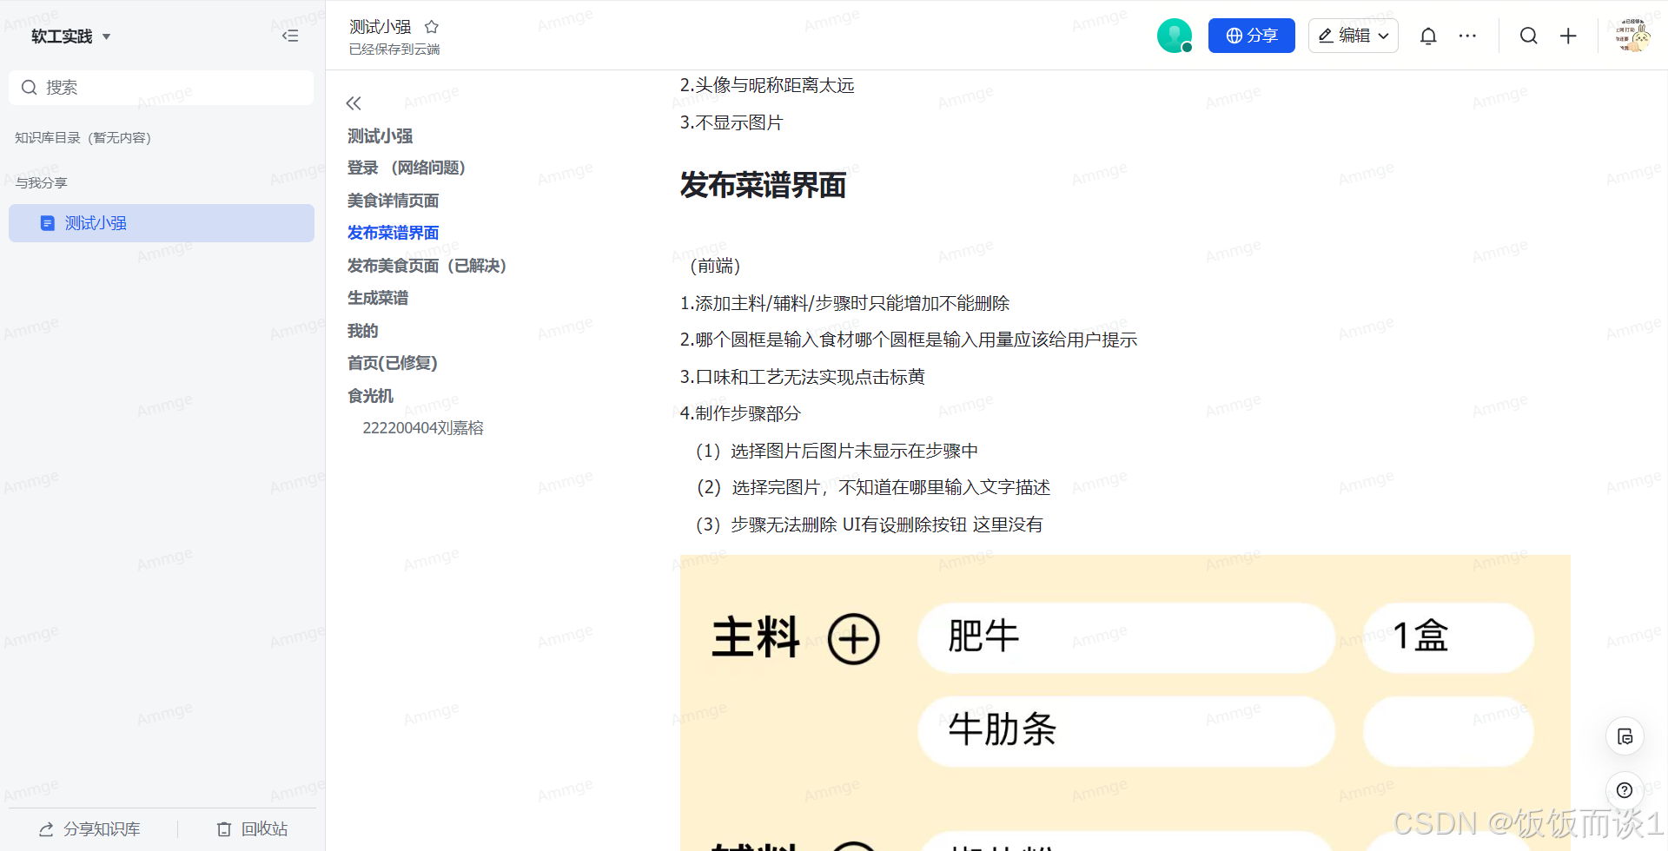Click the 1盒 quantity field in image
Image resolution: width=1668 pixels, height=851 pixels.
click(1448, 638)
